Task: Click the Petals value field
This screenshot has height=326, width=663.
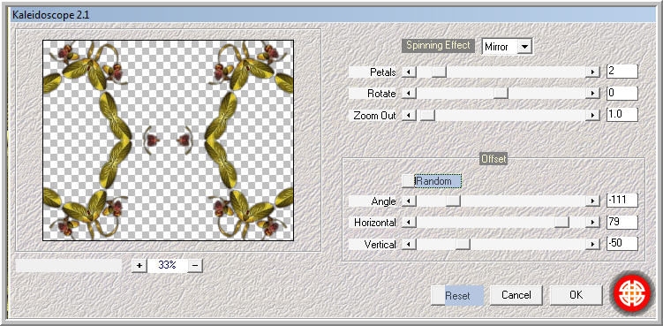Action: (x=622, y=72)
